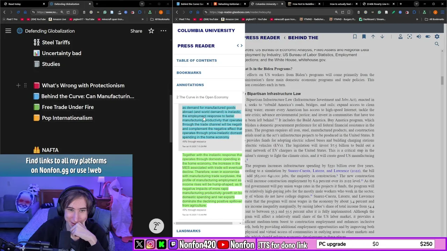This screenshot has height=251, width=447.
Task: Open TABLE OF CONTENTS section
Action: tap(197, 60)
